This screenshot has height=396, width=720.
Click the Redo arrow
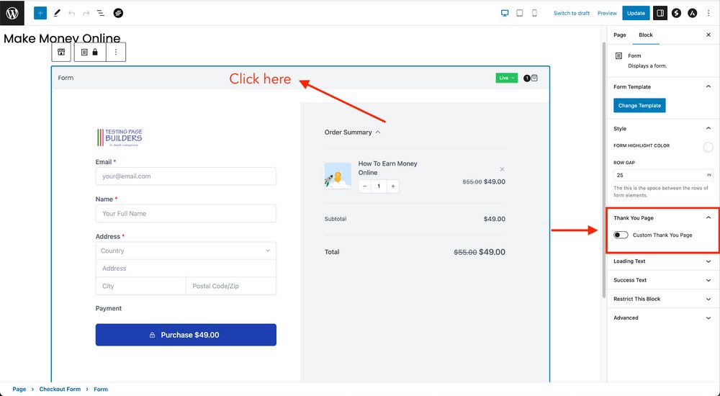(x=86, y=14)
